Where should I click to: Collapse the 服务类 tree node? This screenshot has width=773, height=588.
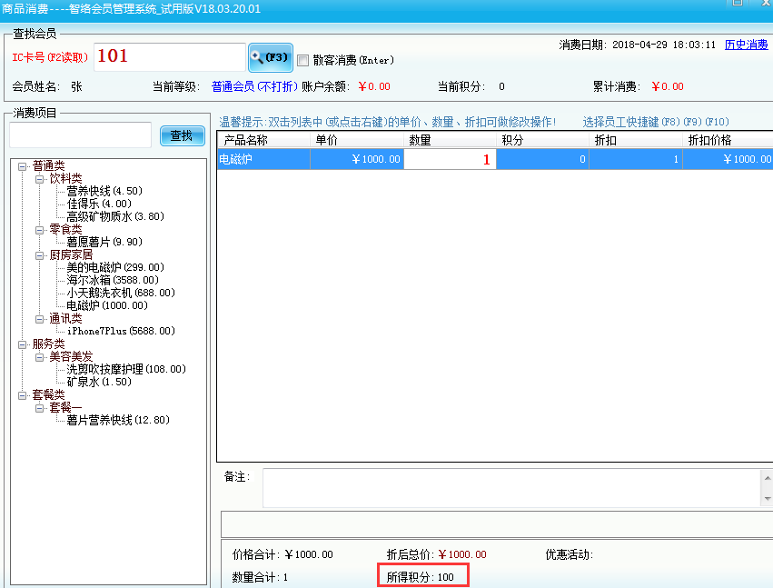[22, 344]
